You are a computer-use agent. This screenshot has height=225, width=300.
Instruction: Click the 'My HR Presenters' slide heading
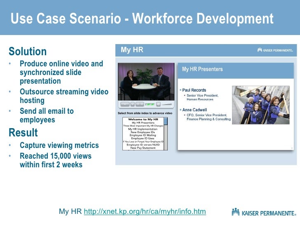pos(202,69)
